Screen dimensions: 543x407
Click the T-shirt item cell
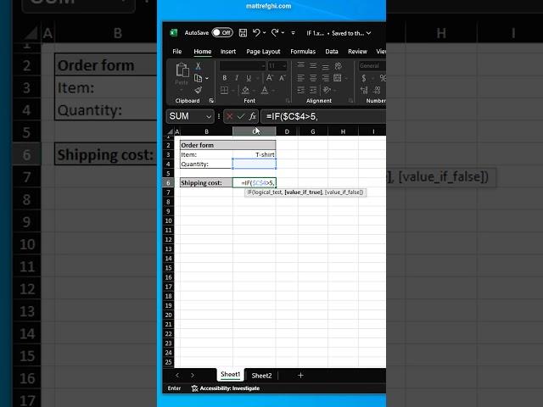tap(255, 154)
